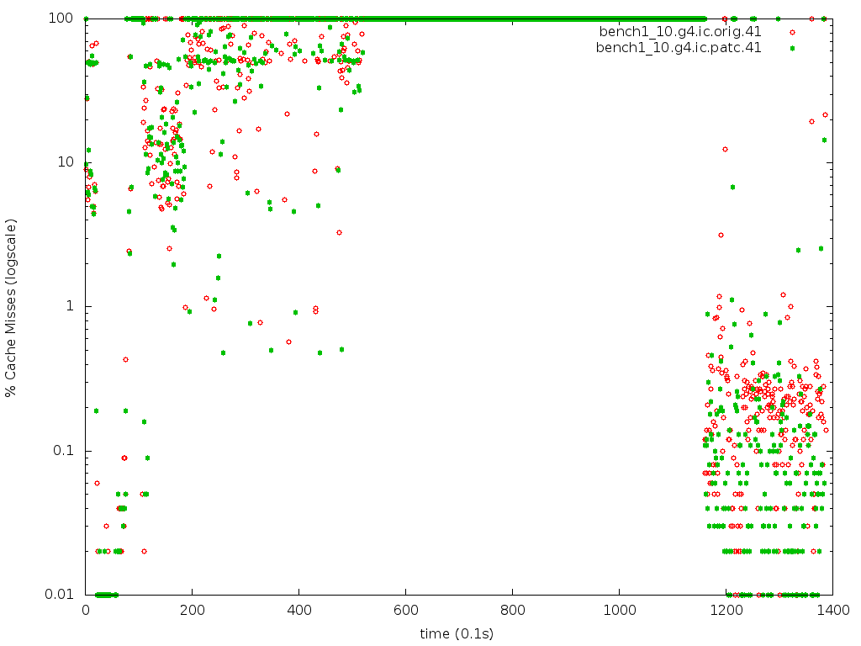Click the 0.01 tick label on y-axis
Image resolution: width=861 pixels, height=646 pixels.
(66, 595)
